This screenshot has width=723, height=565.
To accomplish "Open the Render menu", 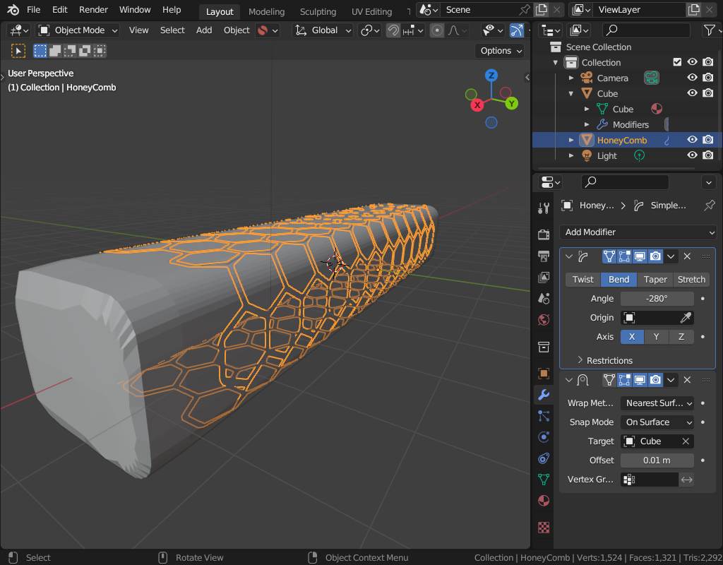I will [93, 10].
